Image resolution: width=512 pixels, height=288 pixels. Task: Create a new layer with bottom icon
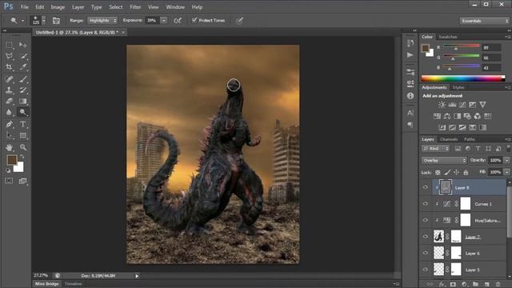(486, 285)
